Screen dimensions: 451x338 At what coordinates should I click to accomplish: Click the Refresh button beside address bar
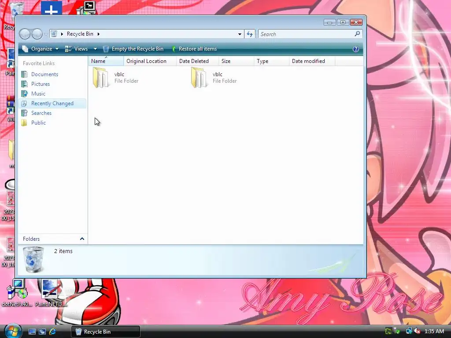pyautogui.click(x=249, y=34)
